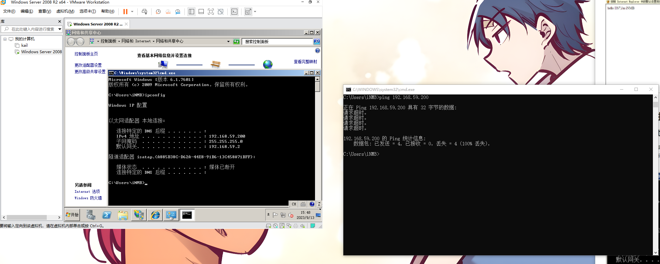Enter full screen mode via toolbar
The height and width of the screenshot is (264, 660).
click(211, 12)
